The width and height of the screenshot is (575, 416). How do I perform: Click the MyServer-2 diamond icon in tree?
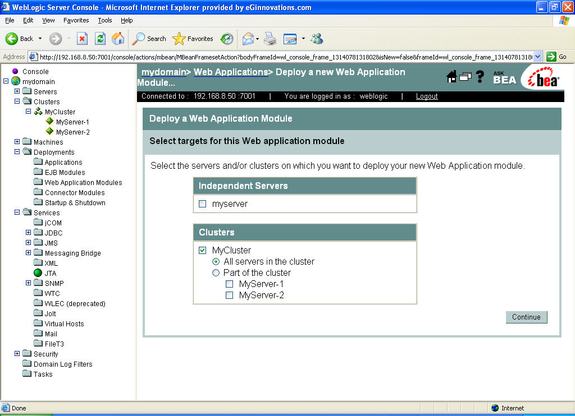[49, 131]
